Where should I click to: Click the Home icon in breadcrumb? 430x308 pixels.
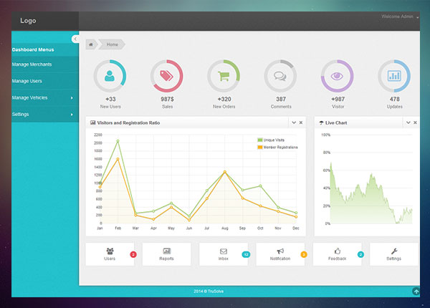[91, 44]
